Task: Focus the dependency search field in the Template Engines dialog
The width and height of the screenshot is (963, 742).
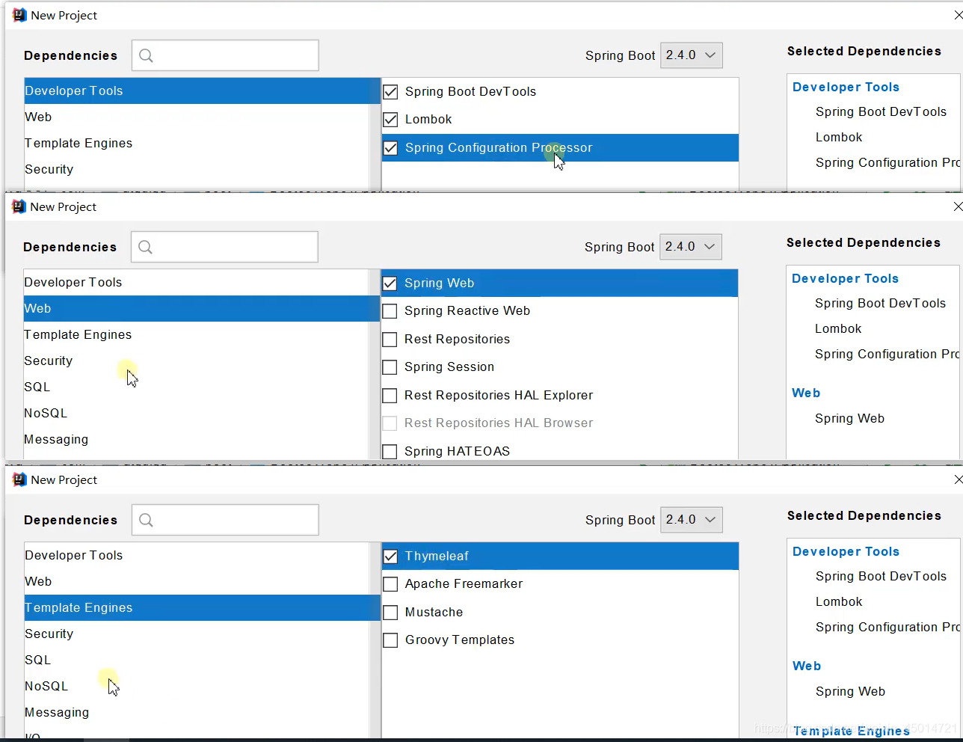Action: point(225,520)
